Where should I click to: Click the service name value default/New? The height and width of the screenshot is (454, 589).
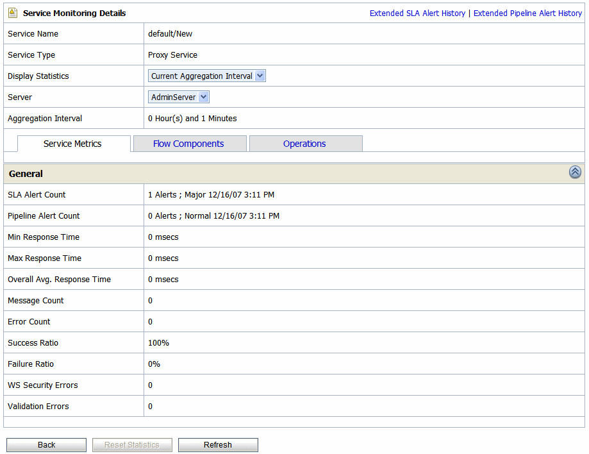pos(170,33)
